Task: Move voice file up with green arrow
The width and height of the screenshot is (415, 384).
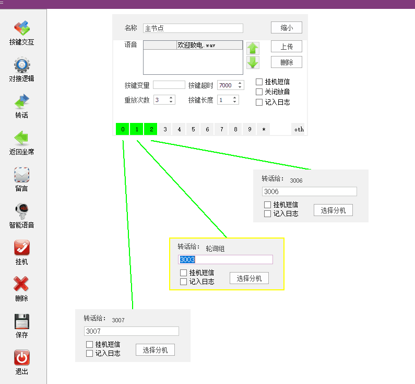Action: [x=253, y=48]
